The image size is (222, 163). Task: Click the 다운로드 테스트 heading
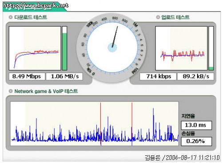click(x=31, y=17)
